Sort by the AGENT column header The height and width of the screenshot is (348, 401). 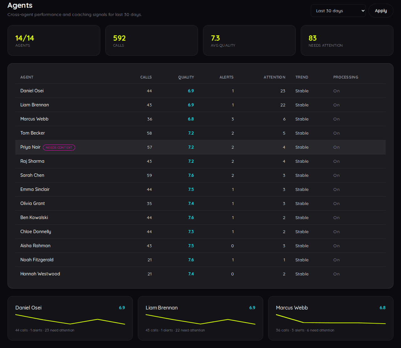(27, 77)
